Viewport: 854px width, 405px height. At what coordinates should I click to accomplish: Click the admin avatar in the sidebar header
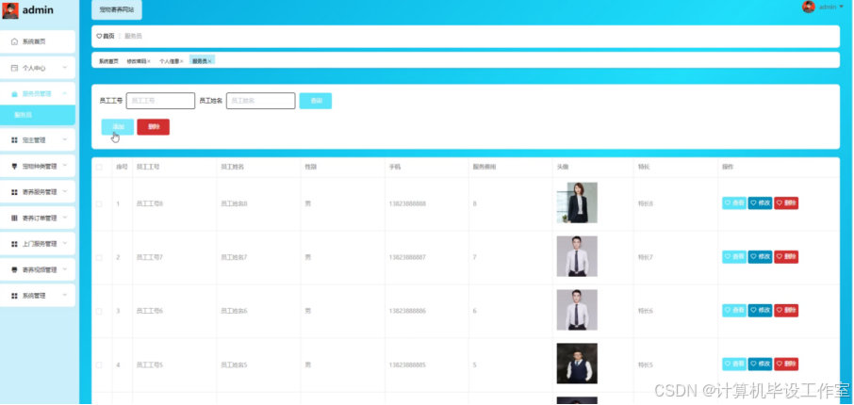(x=10, y=10)
